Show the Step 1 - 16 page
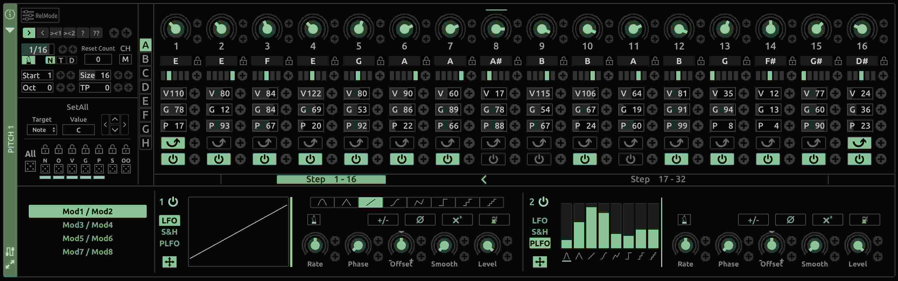The image size is (898, 281). pyautogui.click(x=331, y=179)
